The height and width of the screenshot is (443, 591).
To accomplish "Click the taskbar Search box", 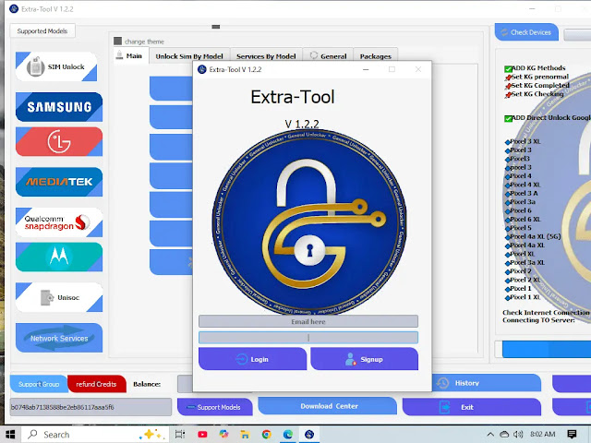I will tap(95, 435).
